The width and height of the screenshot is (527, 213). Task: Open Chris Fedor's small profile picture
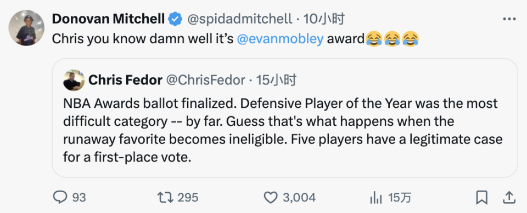click(x=74, y=80)
